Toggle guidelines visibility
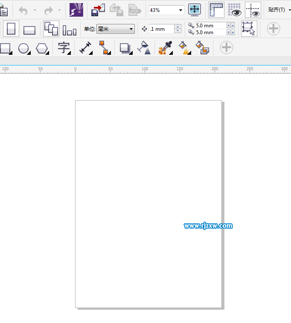The image size is (291, 323). 253,9
